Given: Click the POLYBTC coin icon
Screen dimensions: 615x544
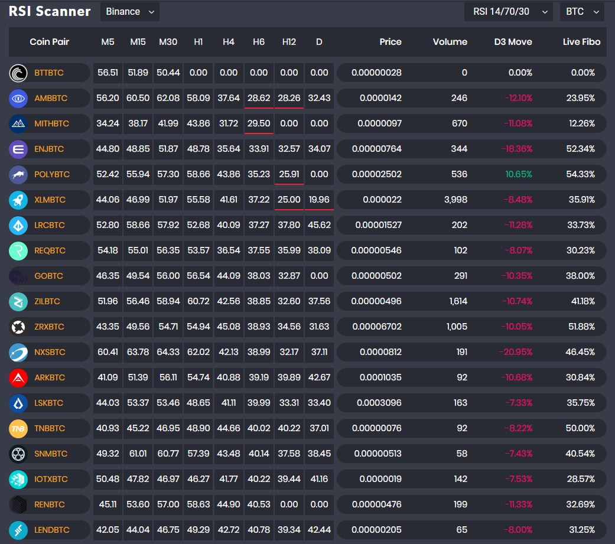Looking at the screenshot, I should pos(18,174).
